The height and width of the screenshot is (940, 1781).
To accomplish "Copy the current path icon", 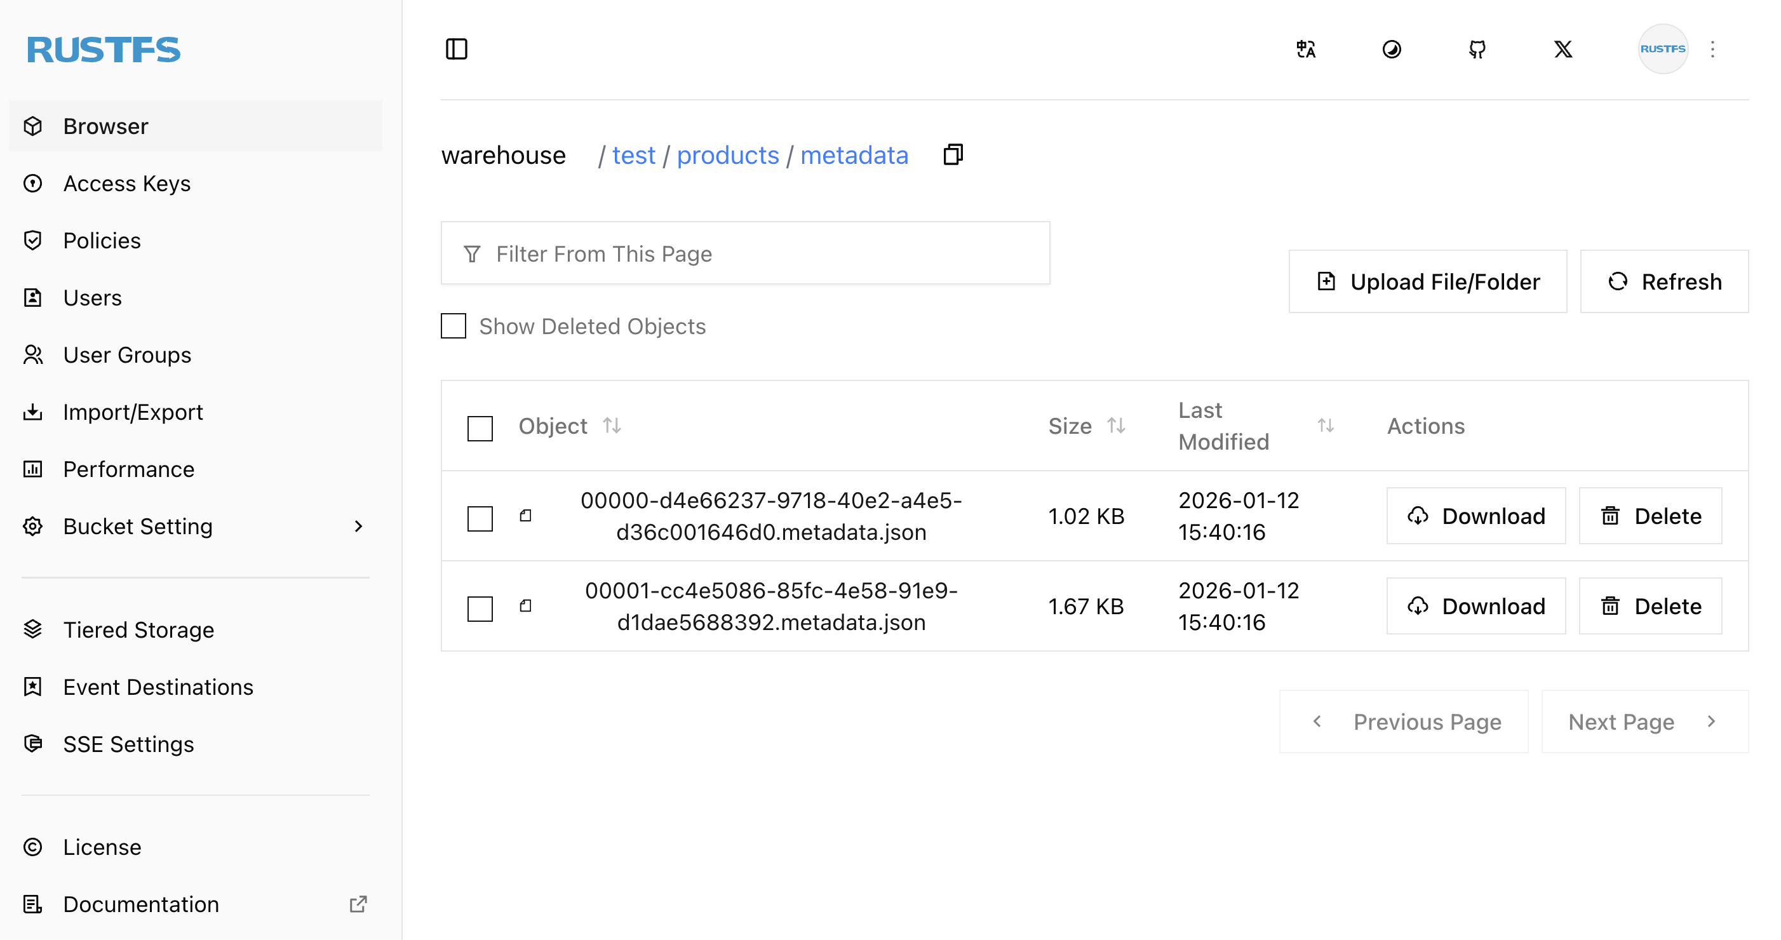I will 953,155.
